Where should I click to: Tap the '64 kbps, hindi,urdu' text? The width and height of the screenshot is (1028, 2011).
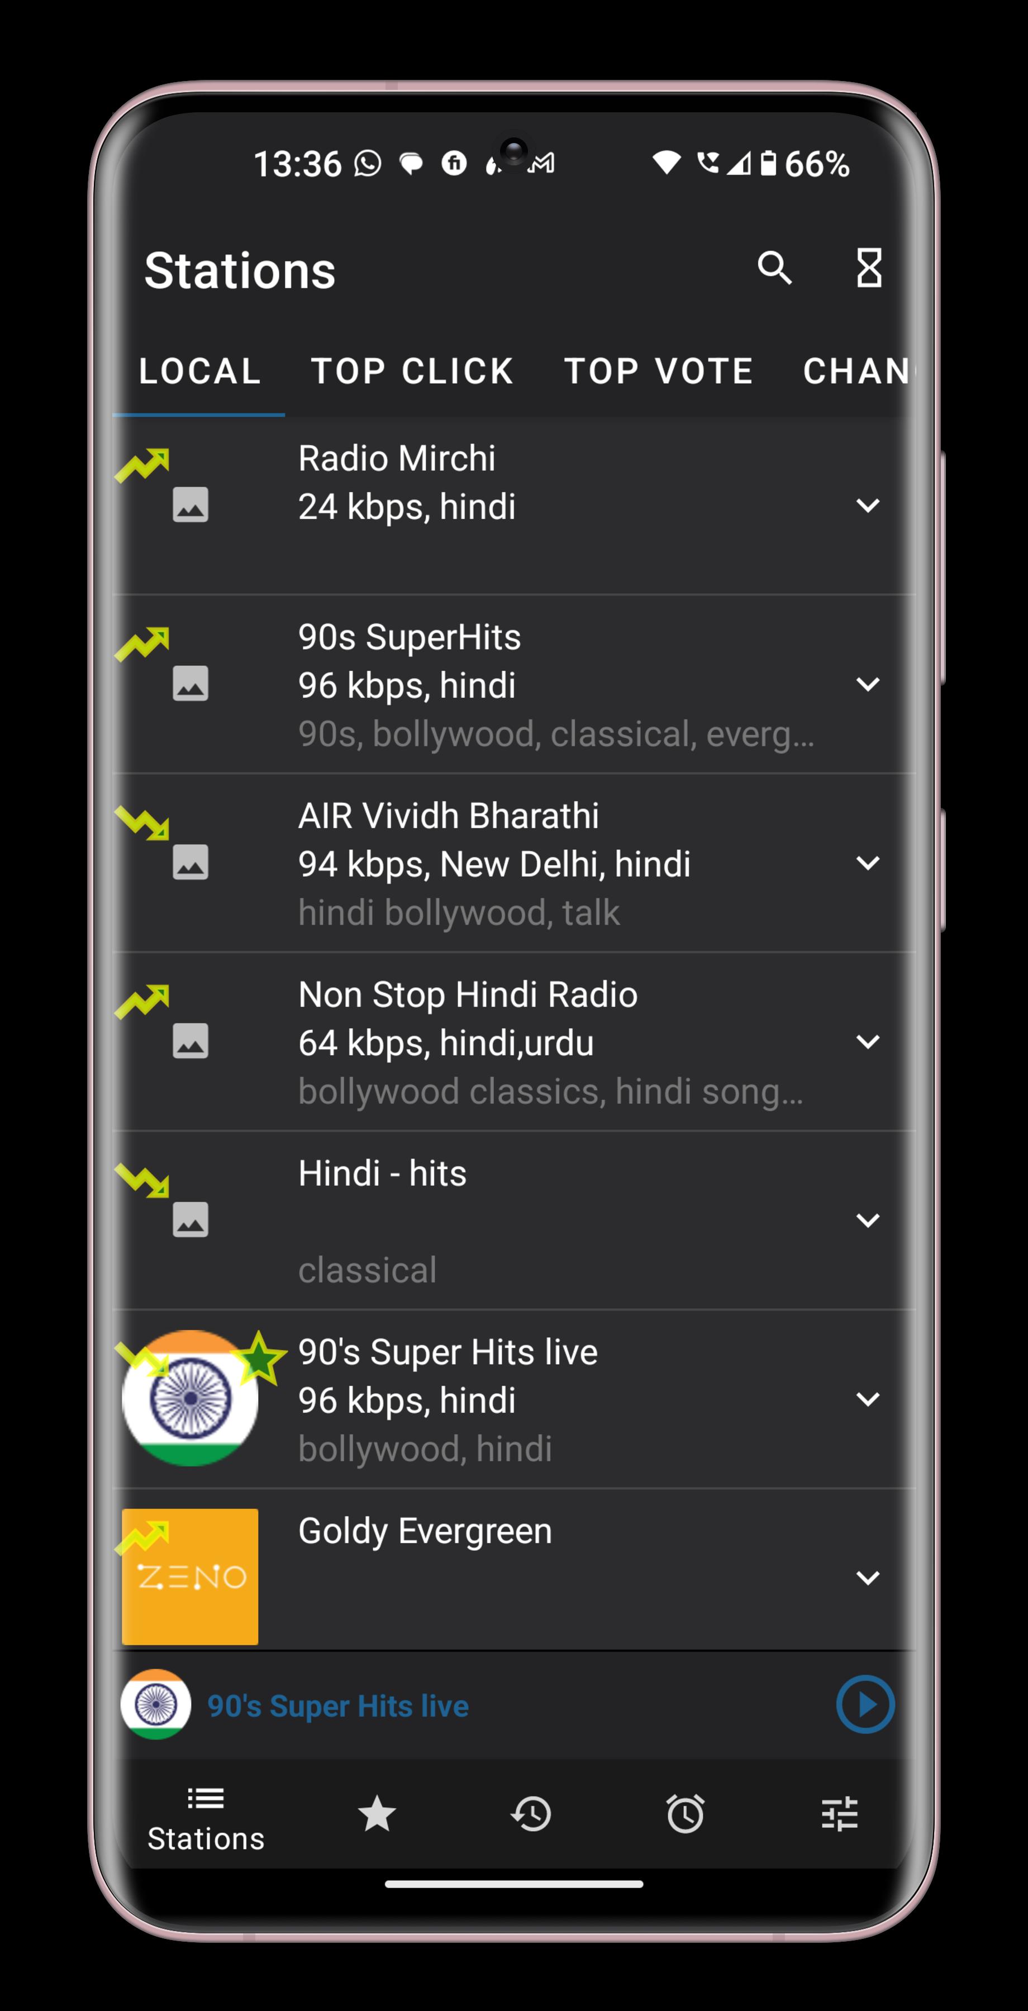click(x=446, y=1043)
